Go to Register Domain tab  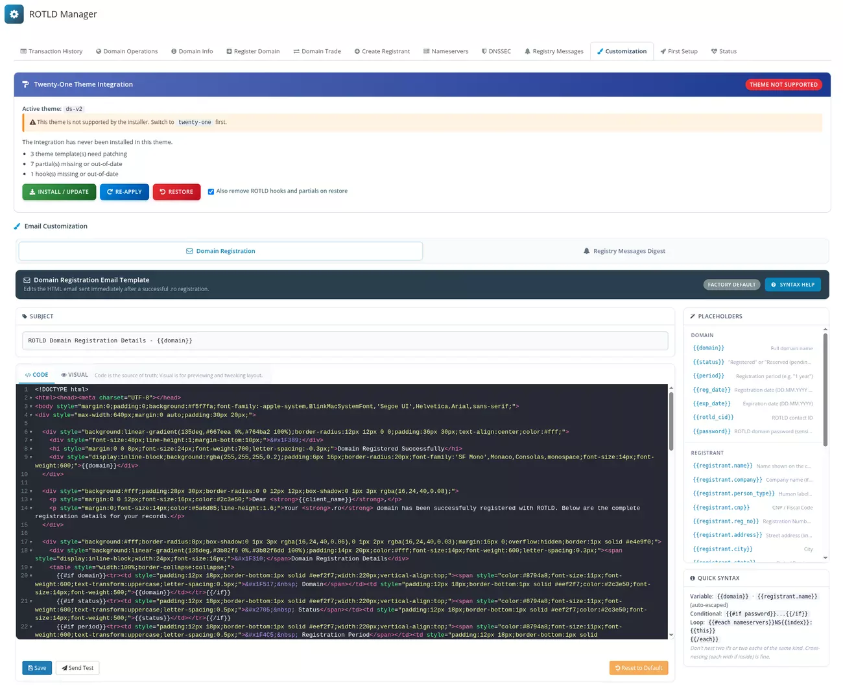(253, 51)
